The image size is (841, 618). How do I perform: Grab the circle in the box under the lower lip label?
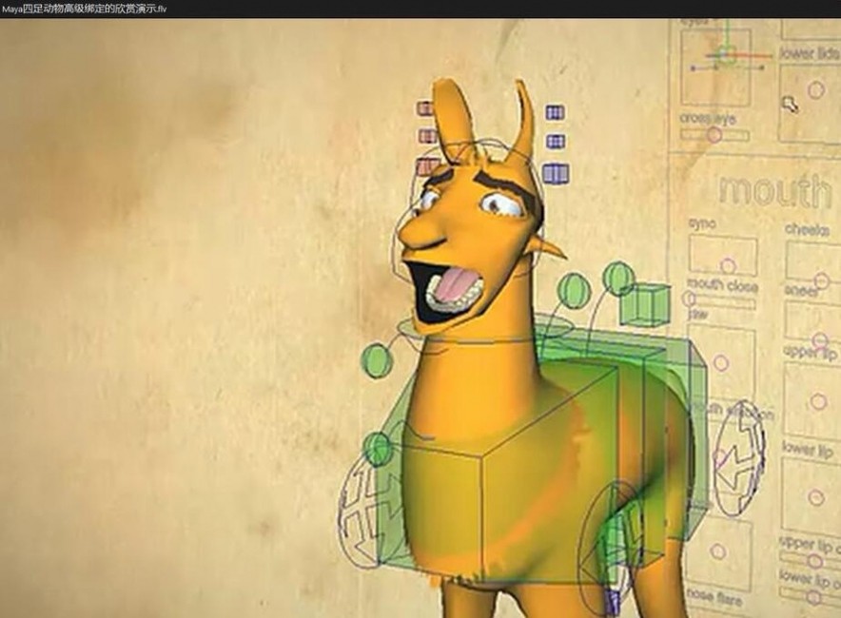(x=816, y=498)
